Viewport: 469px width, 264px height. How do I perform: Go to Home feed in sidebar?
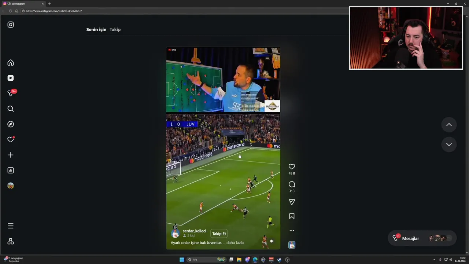(11, 63)
